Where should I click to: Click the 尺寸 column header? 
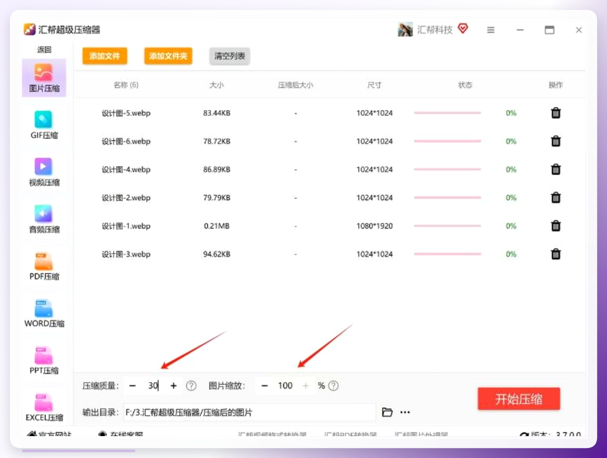(x=374, y=85)
